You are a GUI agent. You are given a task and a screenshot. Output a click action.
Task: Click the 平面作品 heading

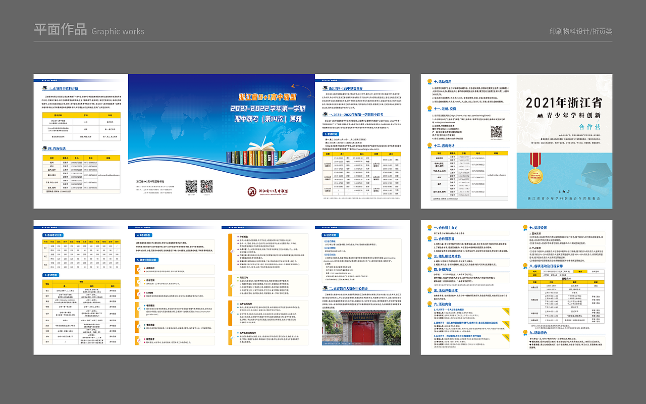60,30
